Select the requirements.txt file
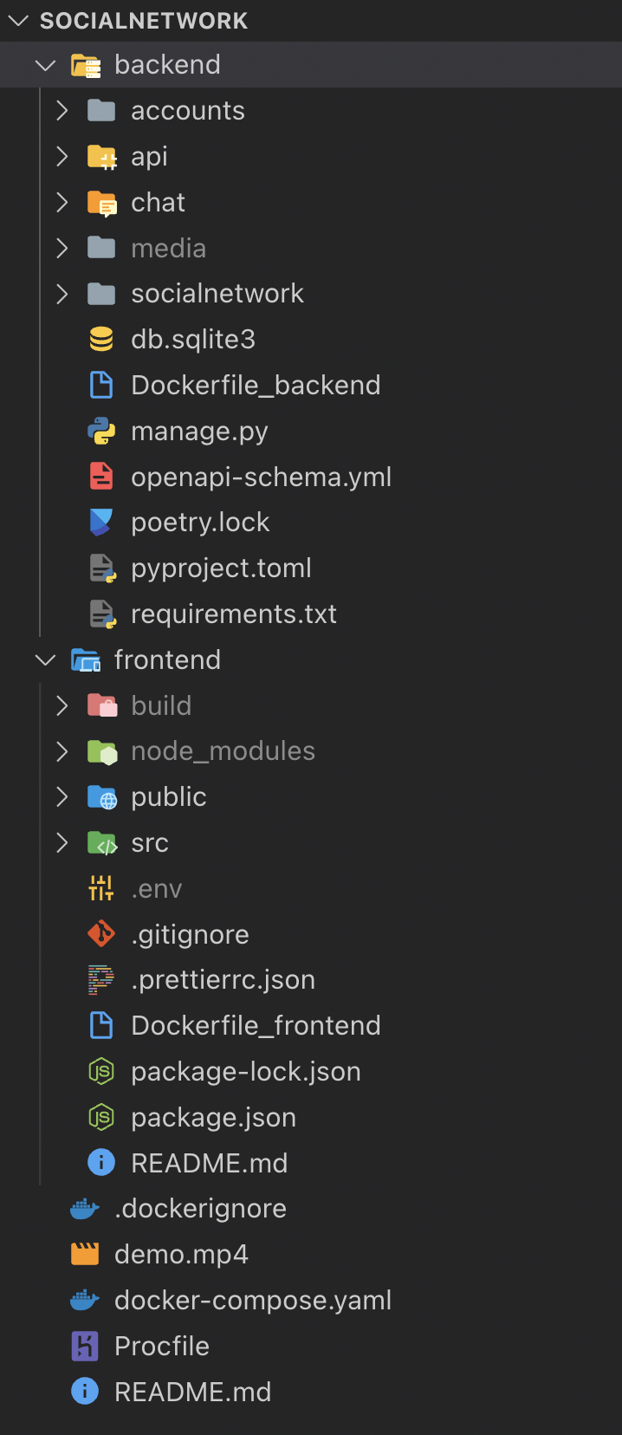 coord(234,614)
